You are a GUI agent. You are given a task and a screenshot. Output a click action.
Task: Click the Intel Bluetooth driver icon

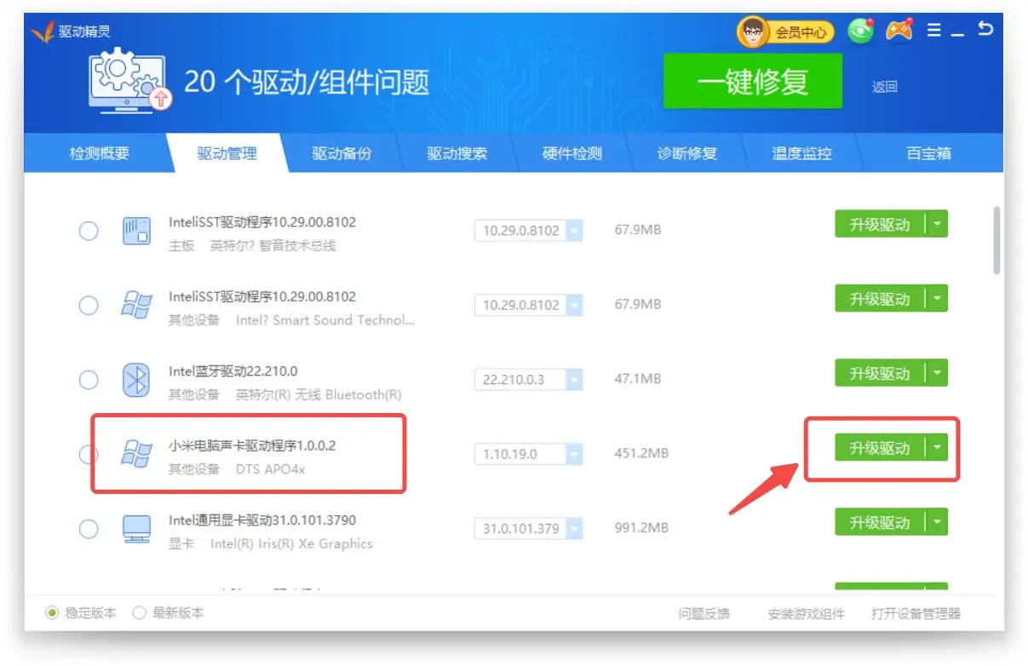pos(136,379)
